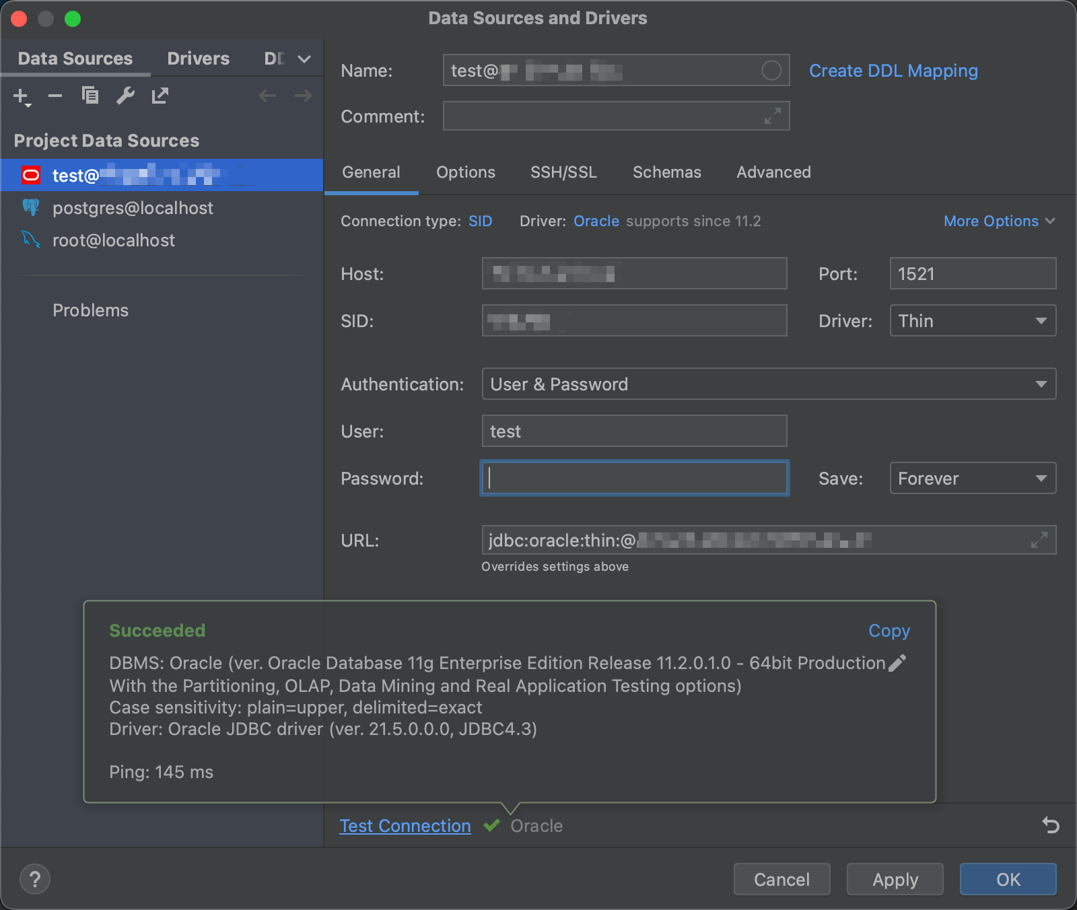The width and height of the screenshot is (1077, 910).
Task: Click the Succeeded status text
Action: click(158, 631)
